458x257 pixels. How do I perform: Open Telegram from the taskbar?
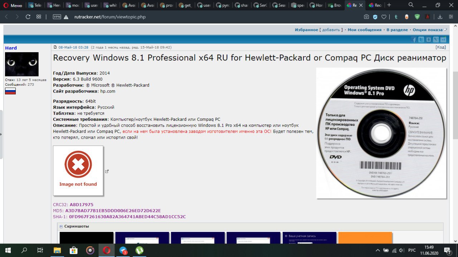[123, 250]
